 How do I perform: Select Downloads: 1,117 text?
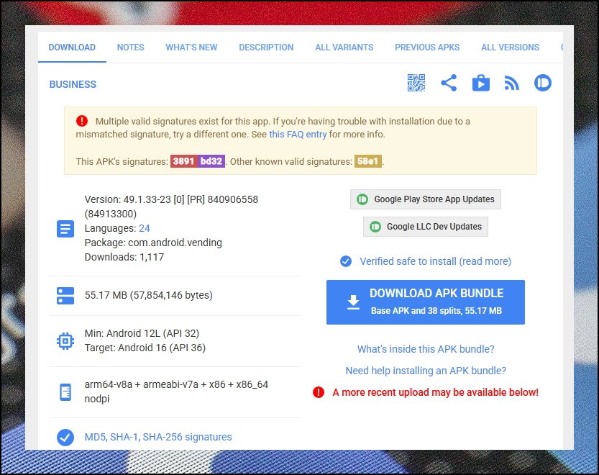tap(124, 257)
